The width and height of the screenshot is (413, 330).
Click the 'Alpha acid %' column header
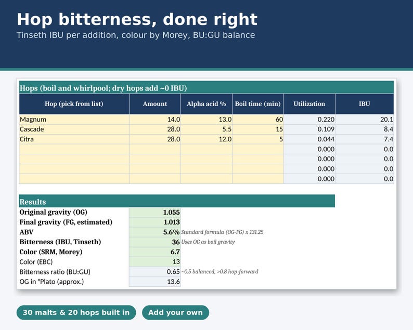(x=206, y=104)
